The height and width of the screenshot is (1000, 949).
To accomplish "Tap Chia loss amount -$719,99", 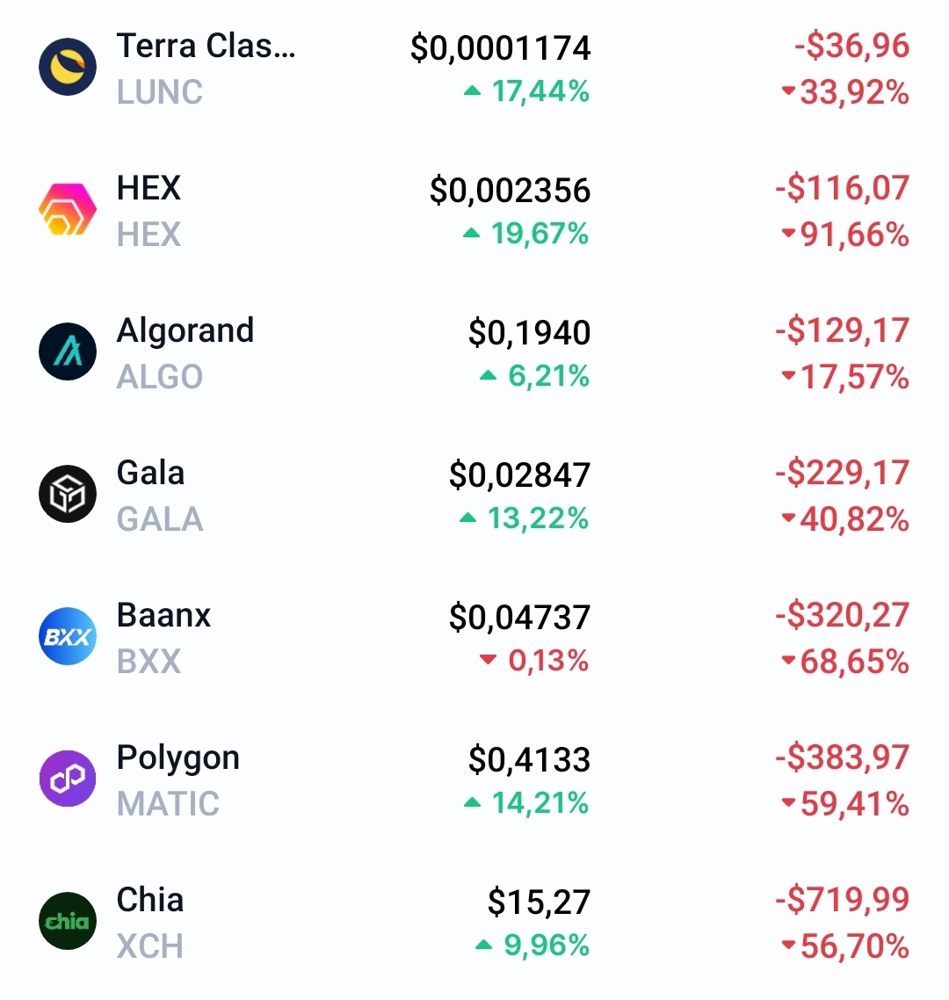I will pyautogui.click(x=842, y=901).
